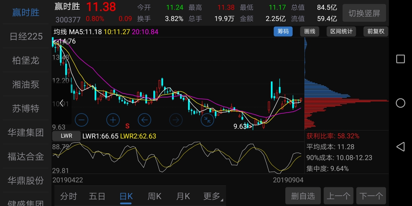Tap the MA 10:11.27 value
412x206 pixels.
tap(117, 32)
